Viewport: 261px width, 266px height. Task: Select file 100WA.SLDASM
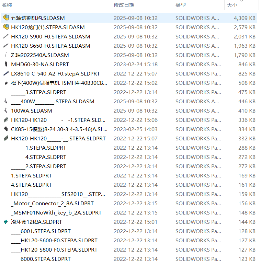click(32, 111)
